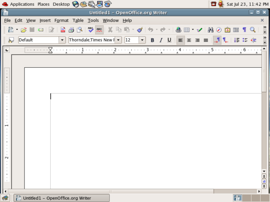Toggle AutoSpellcheck red underline button
Viewport: 270px width, 202px height.
(100, 30)
